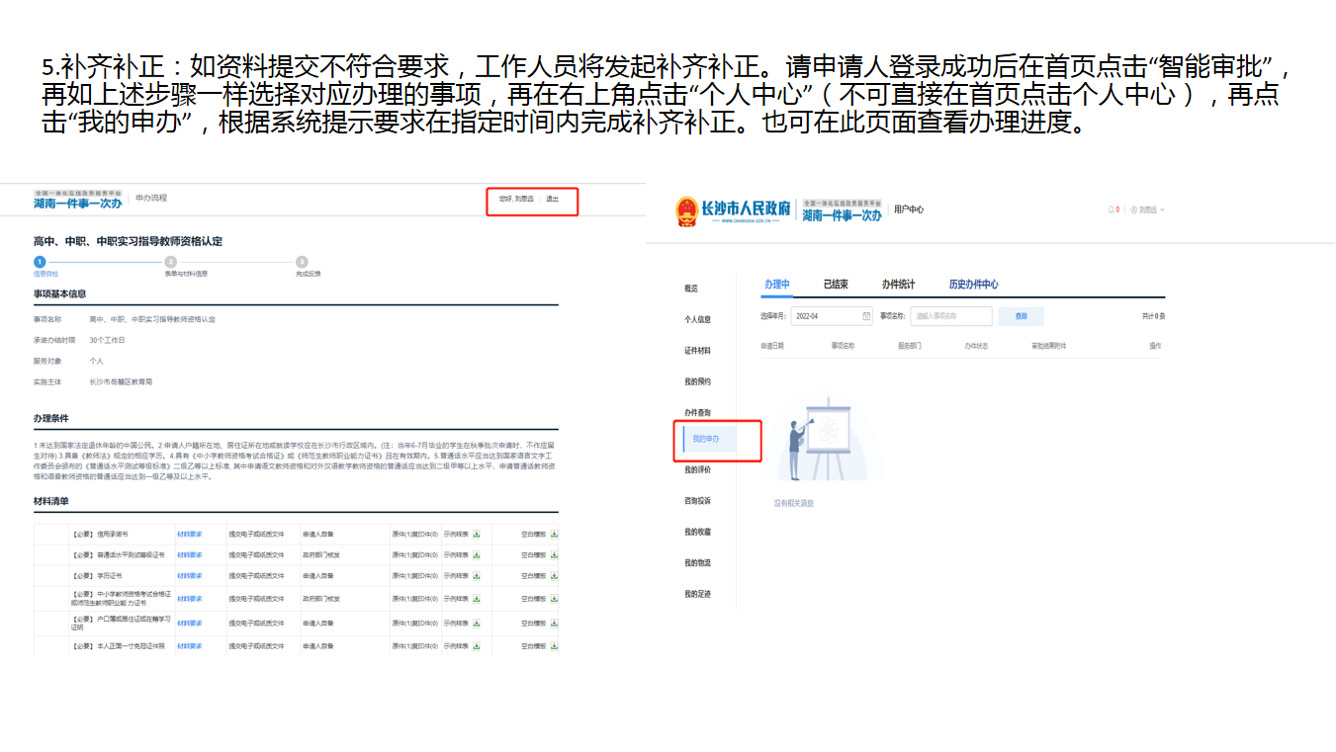Viewport: 1336px width, 752px height.
Task: Open the 选择年月 date picker showing 2022-04
Action: point(831,316)
